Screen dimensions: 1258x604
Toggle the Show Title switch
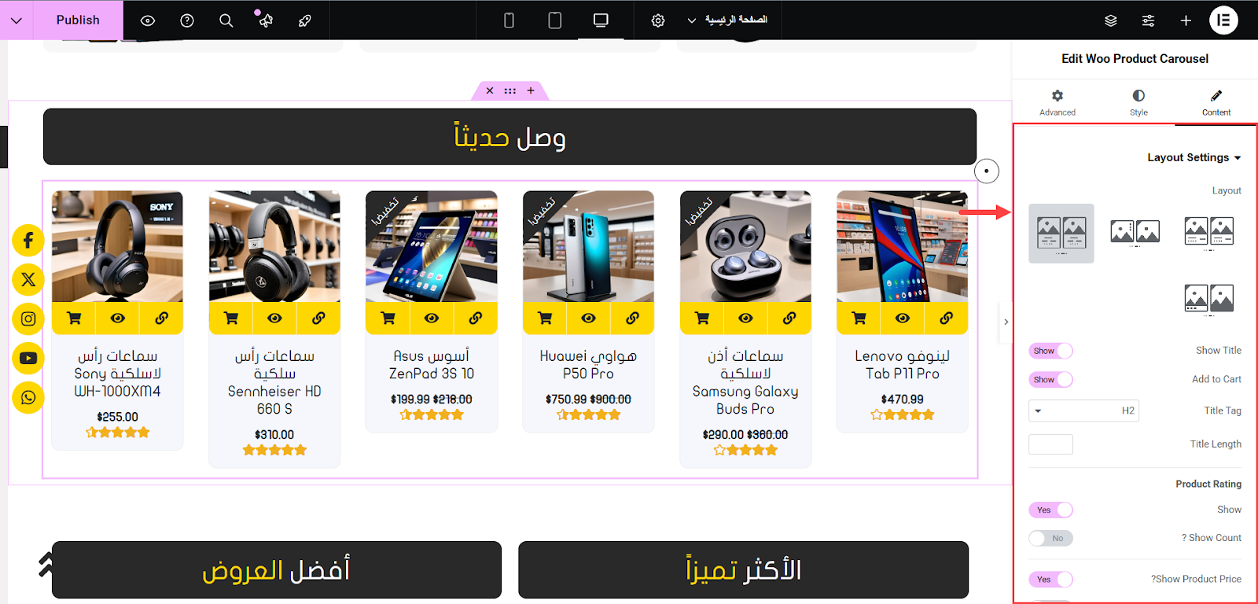click(x=1050, y=351)
